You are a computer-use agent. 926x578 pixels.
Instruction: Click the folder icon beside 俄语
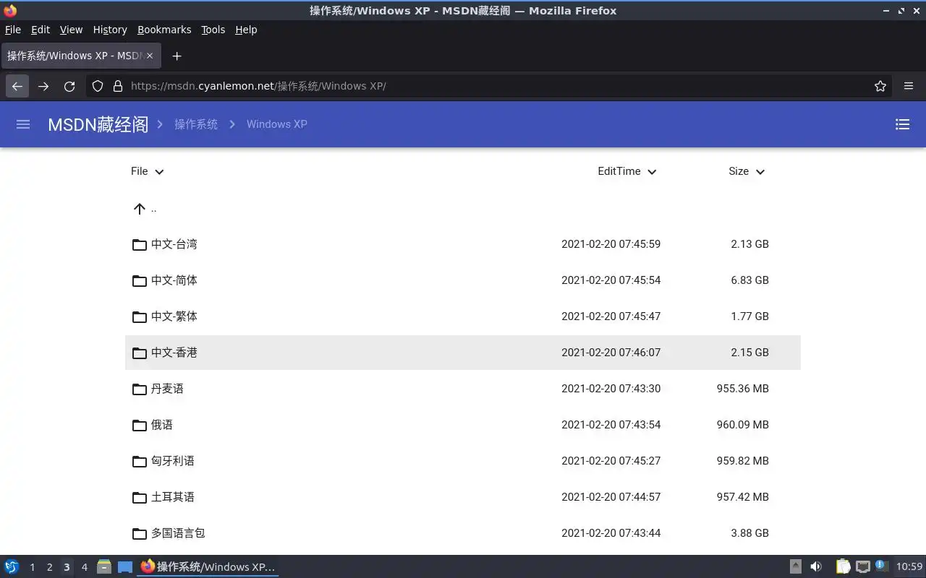(x=140, y=426)
